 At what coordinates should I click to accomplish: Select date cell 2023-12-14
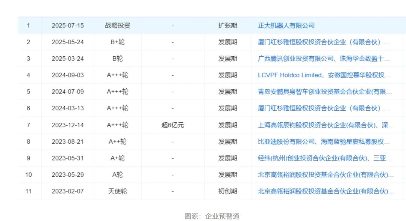(x=68, y=125)
